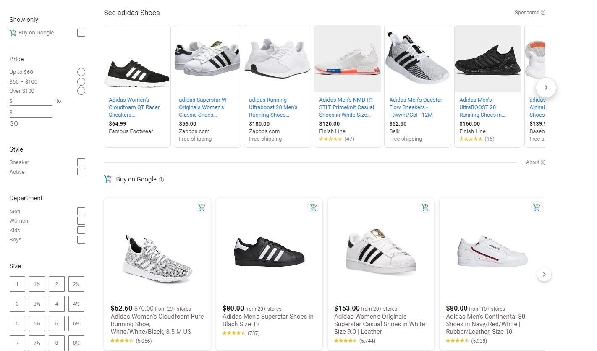Select shoe size 7½ box
The width and height of the screenshot is (597, 351).
click(x=37, y=343)
